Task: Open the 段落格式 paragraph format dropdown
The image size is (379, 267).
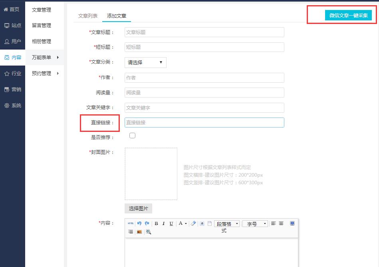Action: click(227, 224)
